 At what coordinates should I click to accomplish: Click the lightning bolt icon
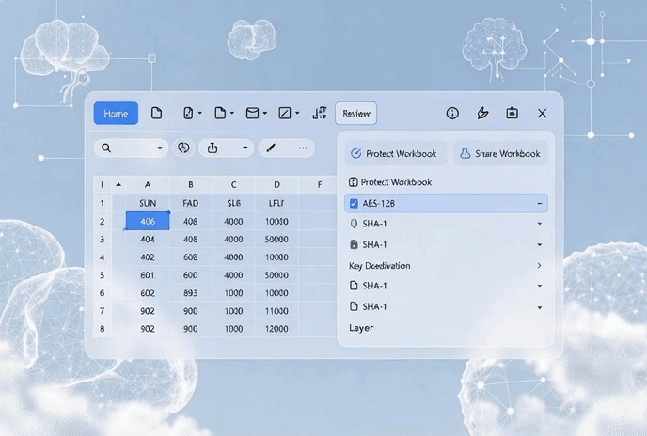(x=482, y=114)
